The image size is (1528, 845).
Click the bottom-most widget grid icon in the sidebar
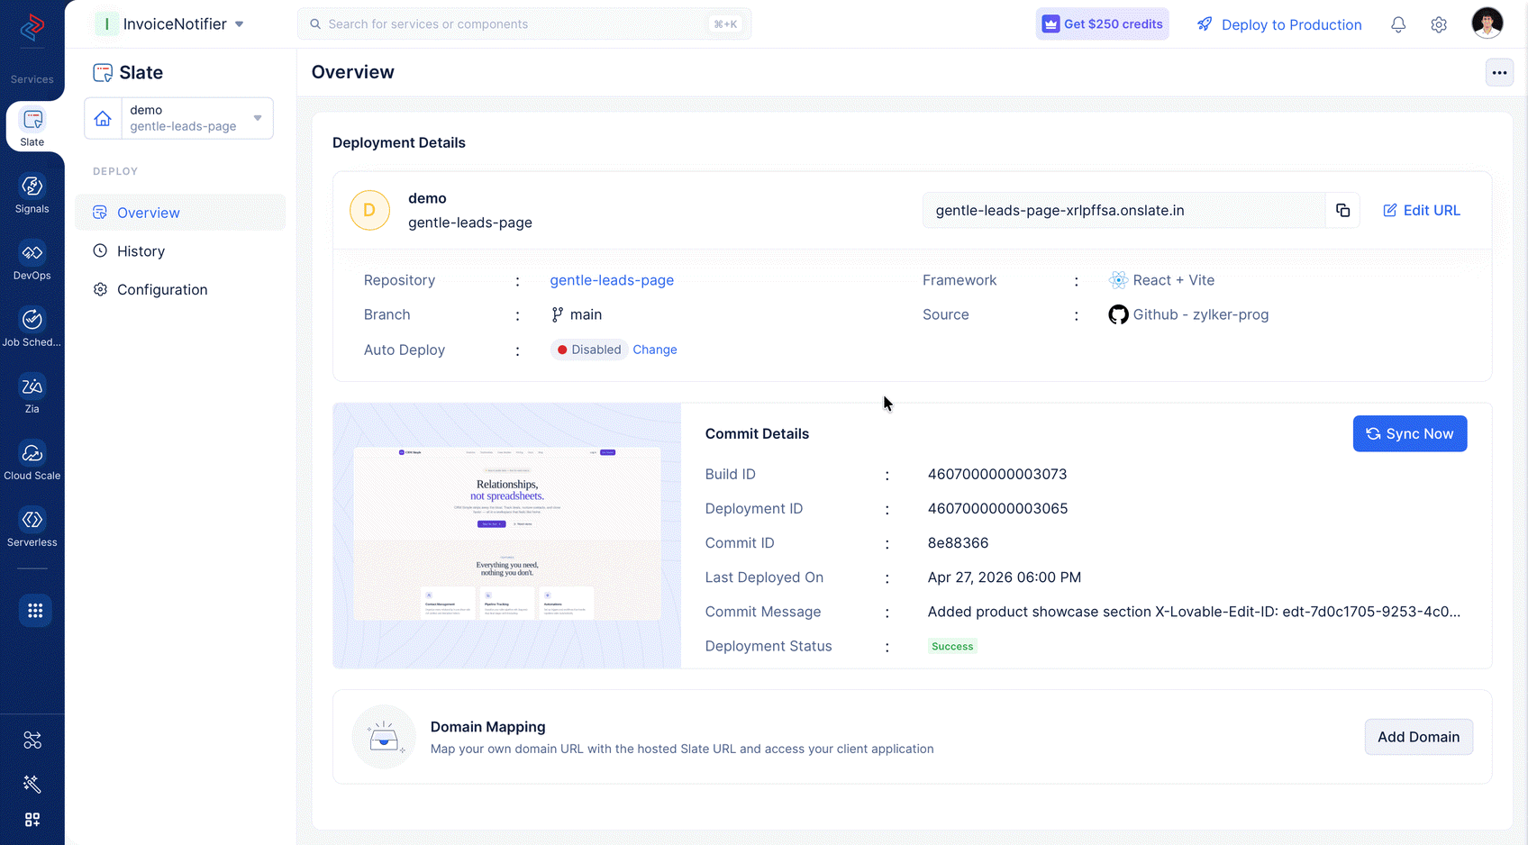pyautogui.click(x=32, y=820)
